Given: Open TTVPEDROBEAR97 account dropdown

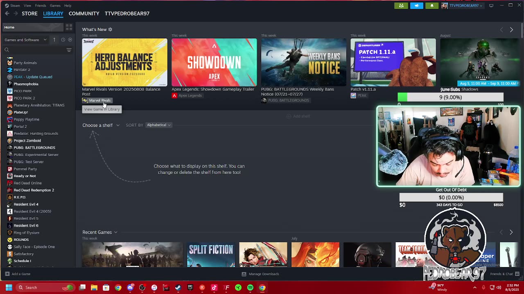Looking at the screenshot, I should [x=463, y=5].
